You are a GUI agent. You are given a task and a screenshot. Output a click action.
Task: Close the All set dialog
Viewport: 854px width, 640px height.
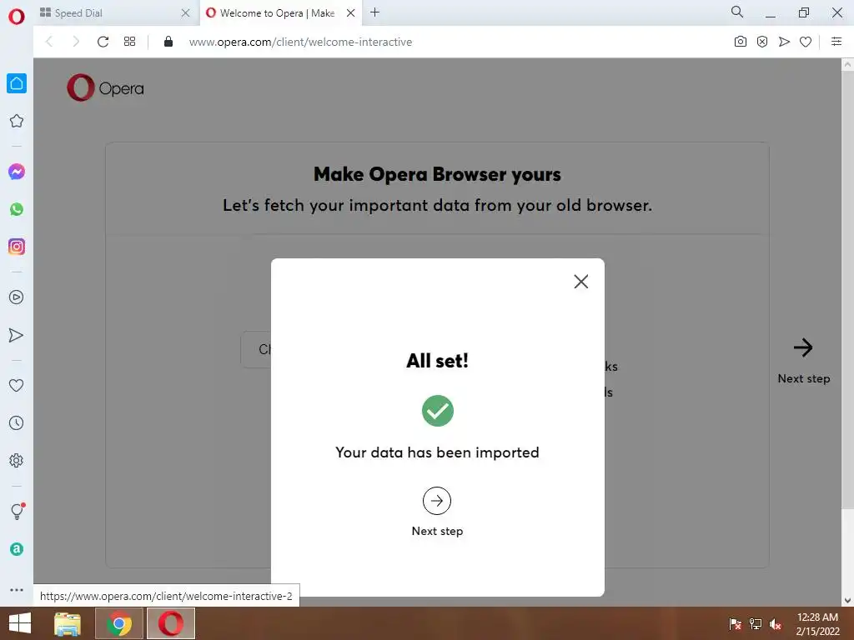(581, 282)
